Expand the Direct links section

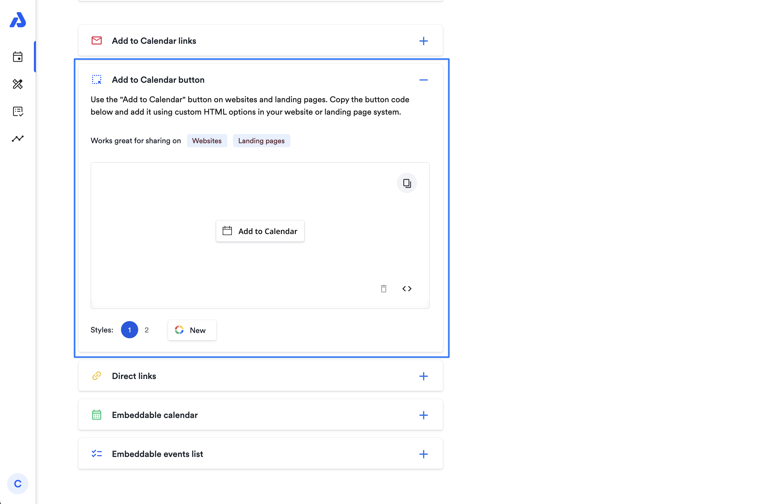(423, 376)
